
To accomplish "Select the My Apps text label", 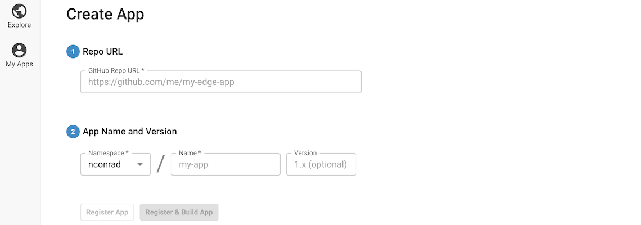I will tap(19, 64).
